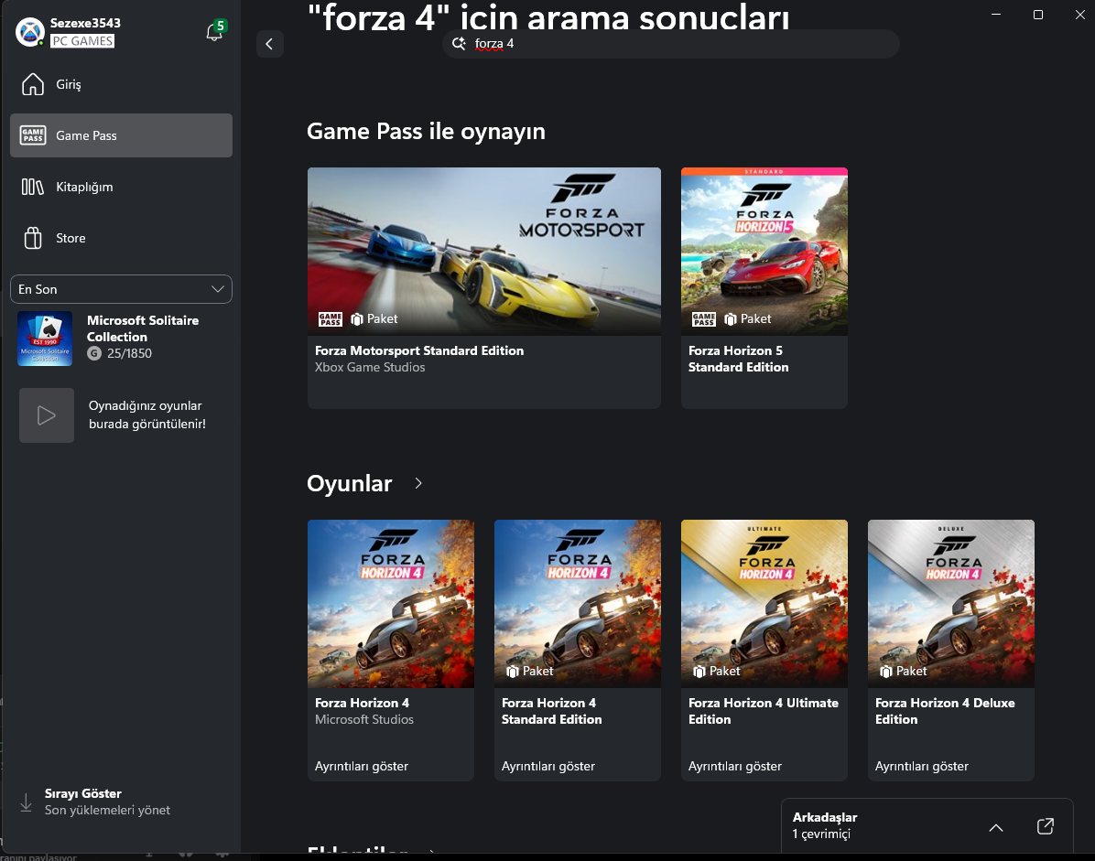Click in the forza 4 search field
Screen dimensions: 1095x861
tap(670, 44)
